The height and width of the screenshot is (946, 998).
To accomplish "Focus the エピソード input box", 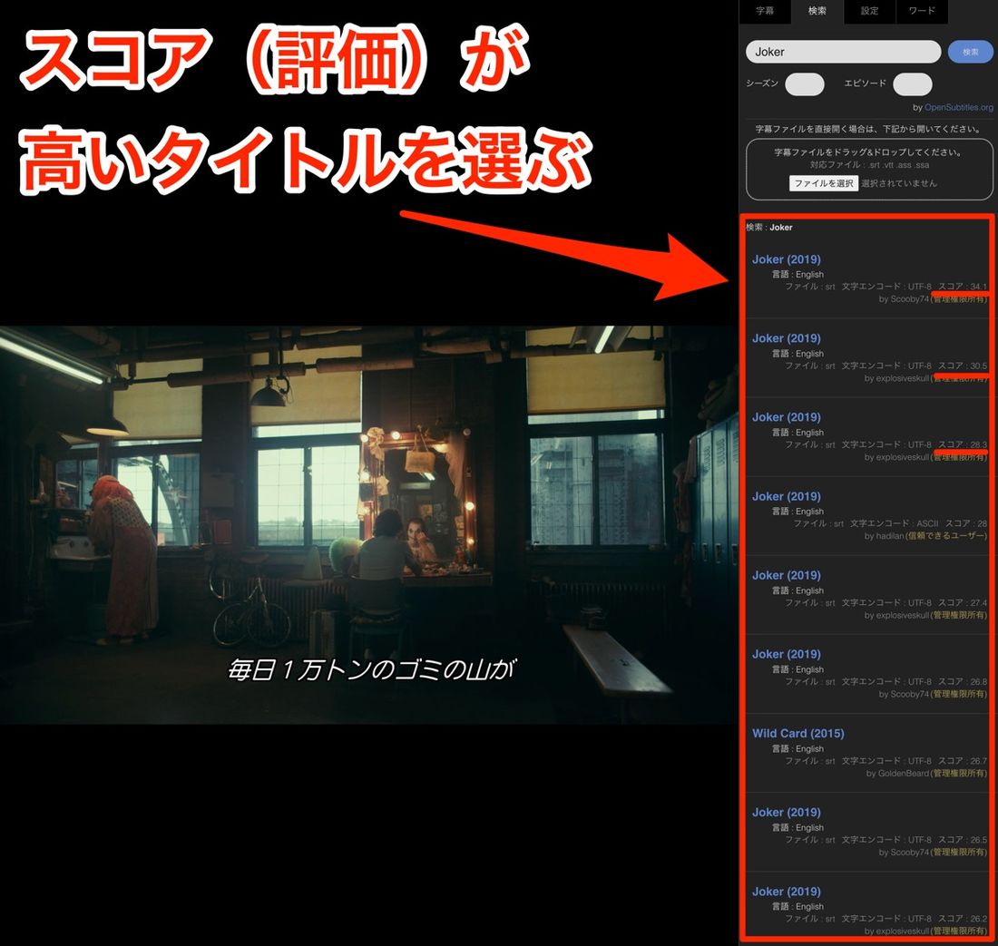I will [912, 84].
